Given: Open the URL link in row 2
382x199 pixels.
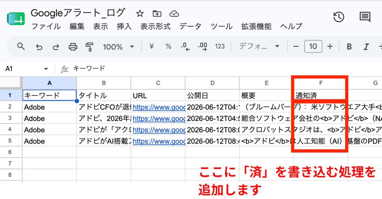Looking at the screenshot, I should pos(159,107).
